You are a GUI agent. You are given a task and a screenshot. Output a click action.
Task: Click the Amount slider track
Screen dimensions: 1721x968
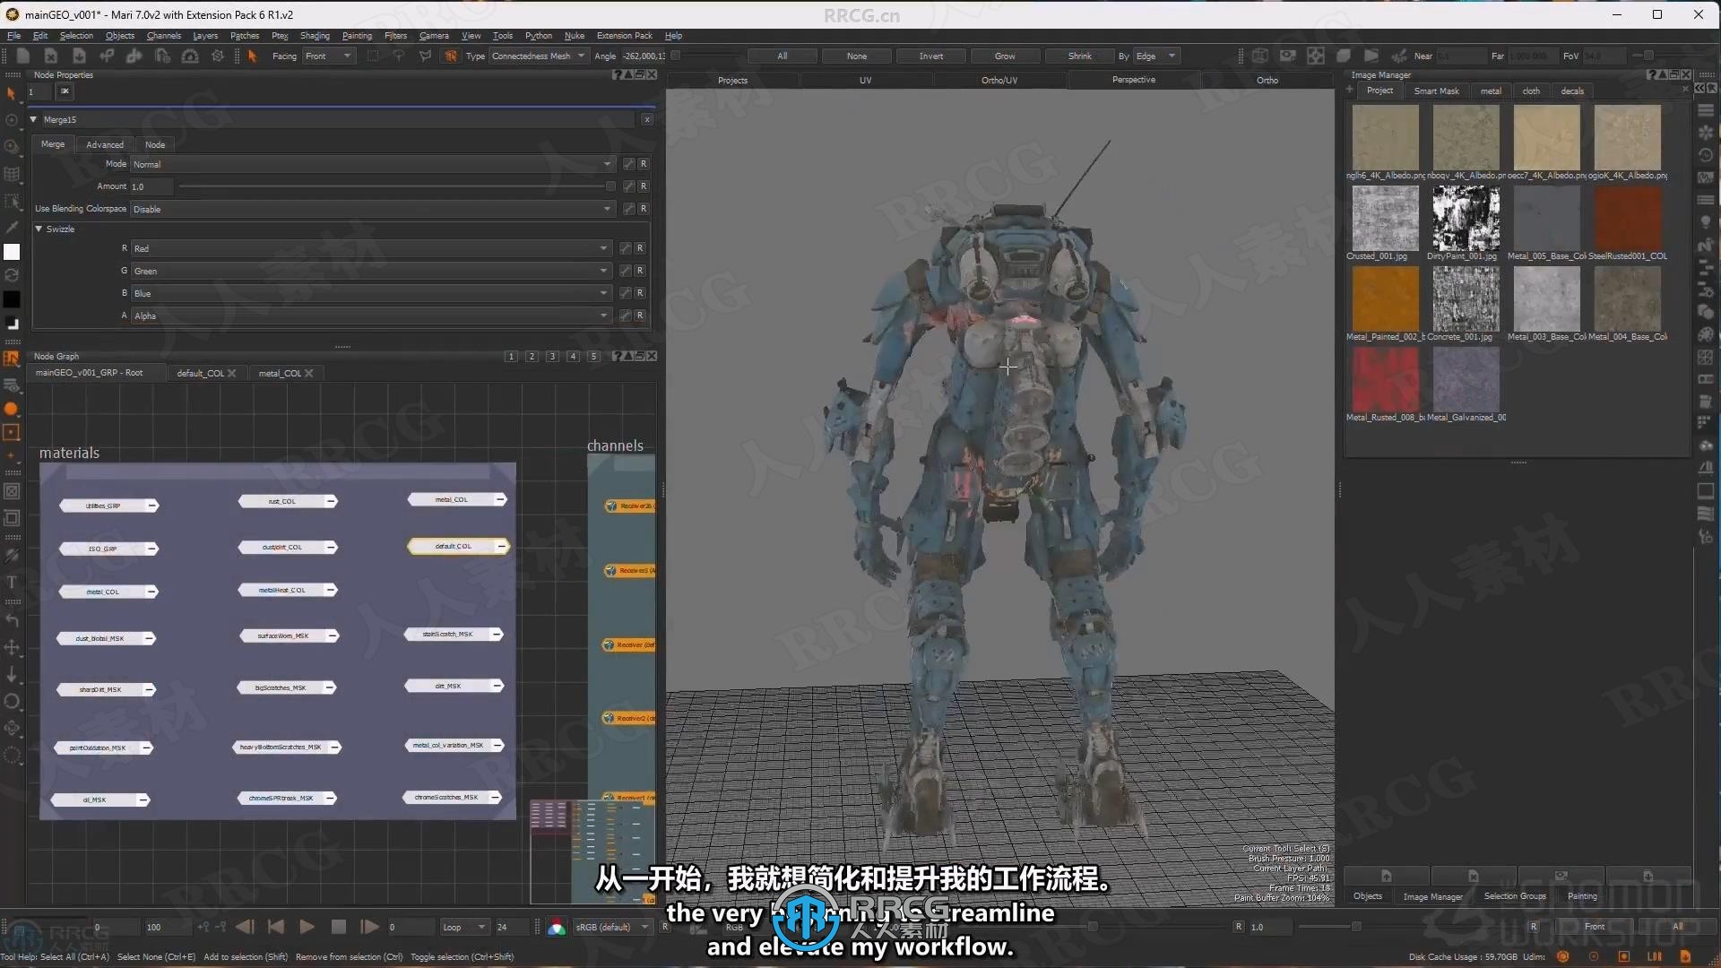(395, 186)
